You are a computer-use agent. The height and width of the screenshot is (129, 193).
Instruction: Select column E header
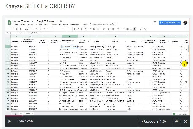click(70, 36)
